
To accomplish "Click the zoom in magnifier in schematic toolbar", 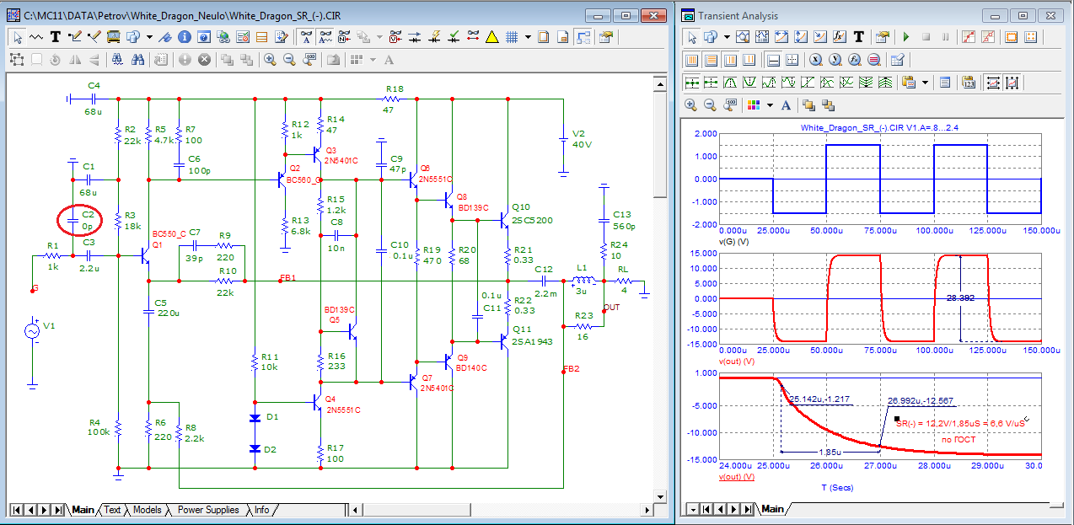I will 270,60.
